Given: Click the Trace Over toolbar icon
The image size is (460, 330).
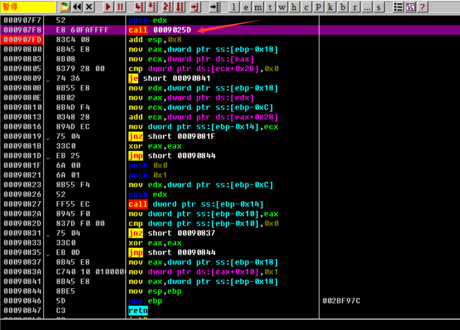Looking at the screenshot, I should tap(180, 7).
